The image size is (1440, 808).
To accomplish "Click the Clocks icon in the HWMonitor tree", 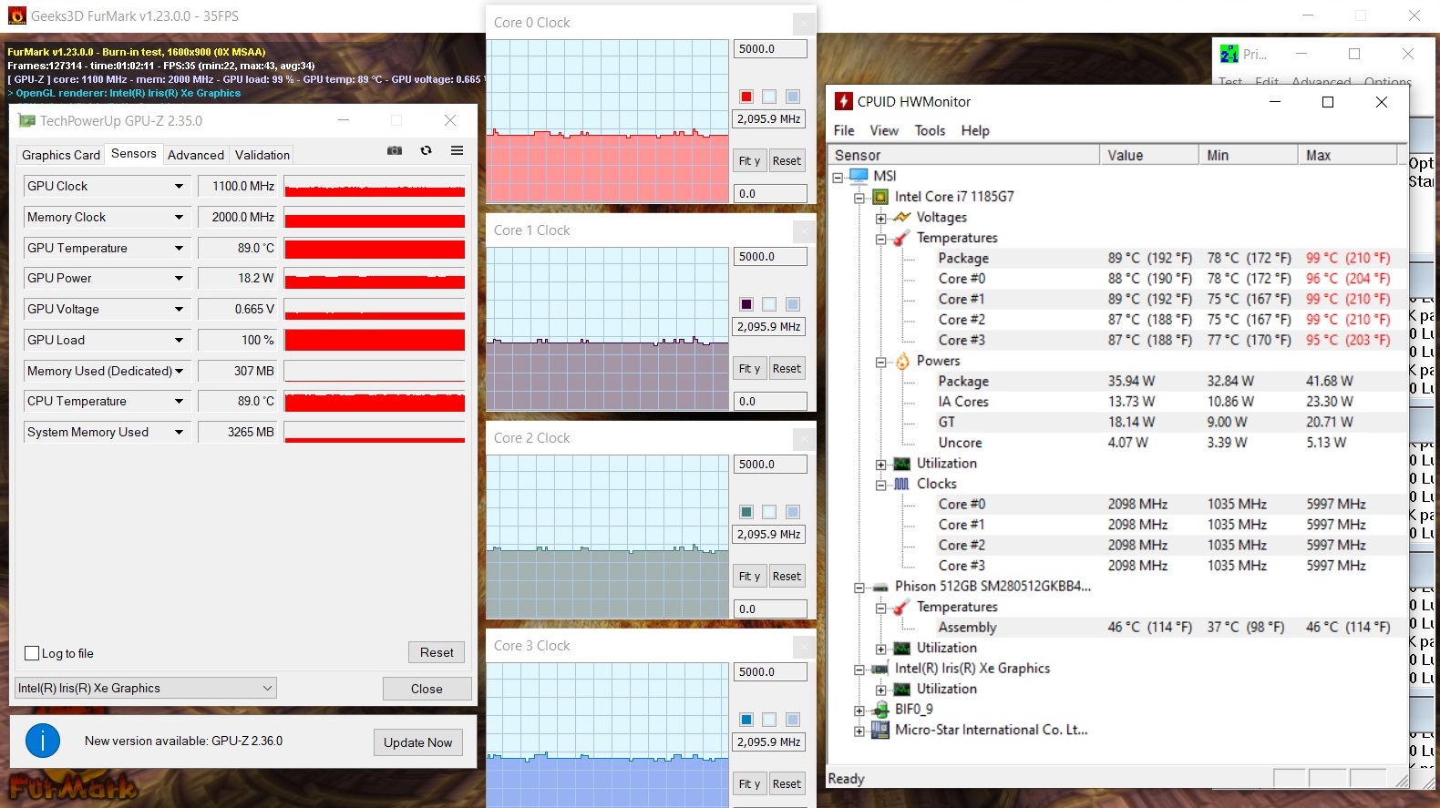I will pyautogui.click(x=901, y=484).
